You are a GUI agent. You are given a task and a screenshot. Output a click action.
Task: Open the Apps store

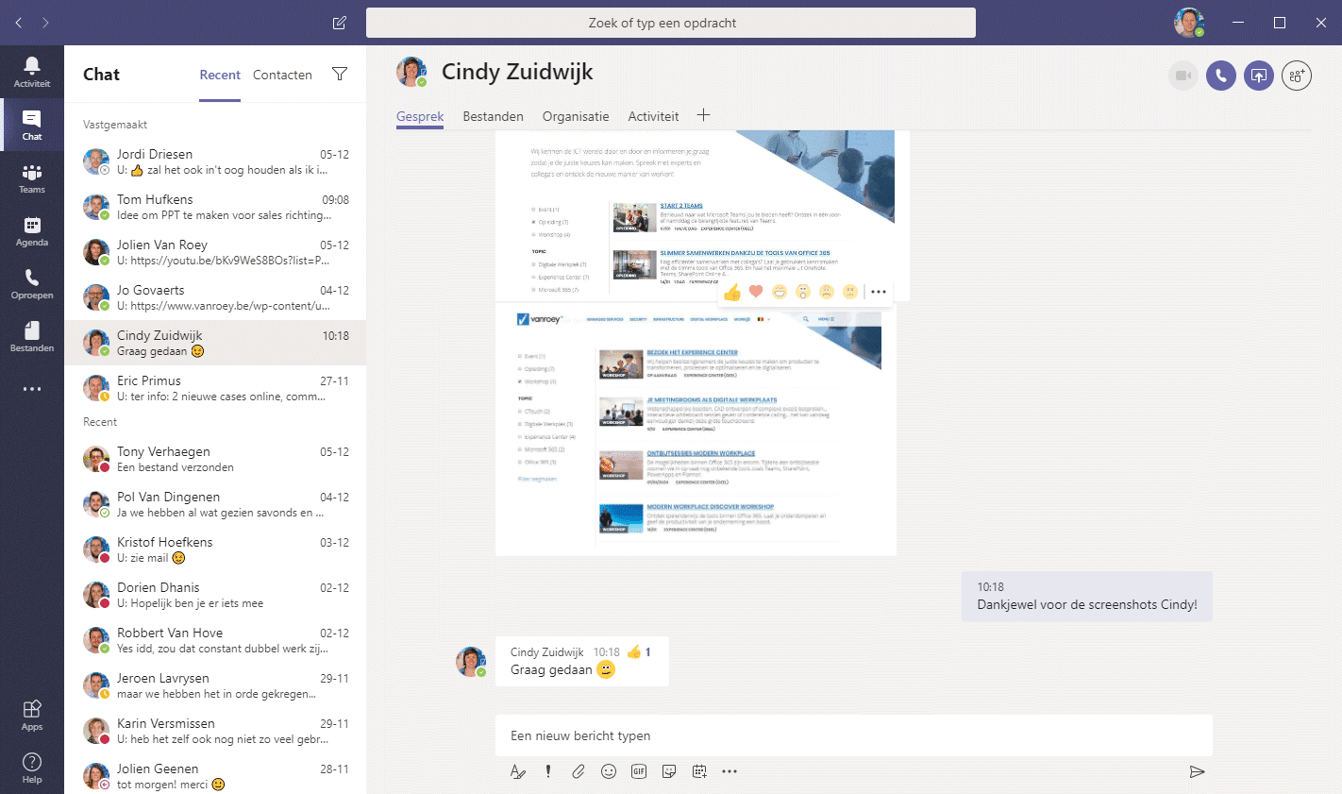(x=32, y=715)
